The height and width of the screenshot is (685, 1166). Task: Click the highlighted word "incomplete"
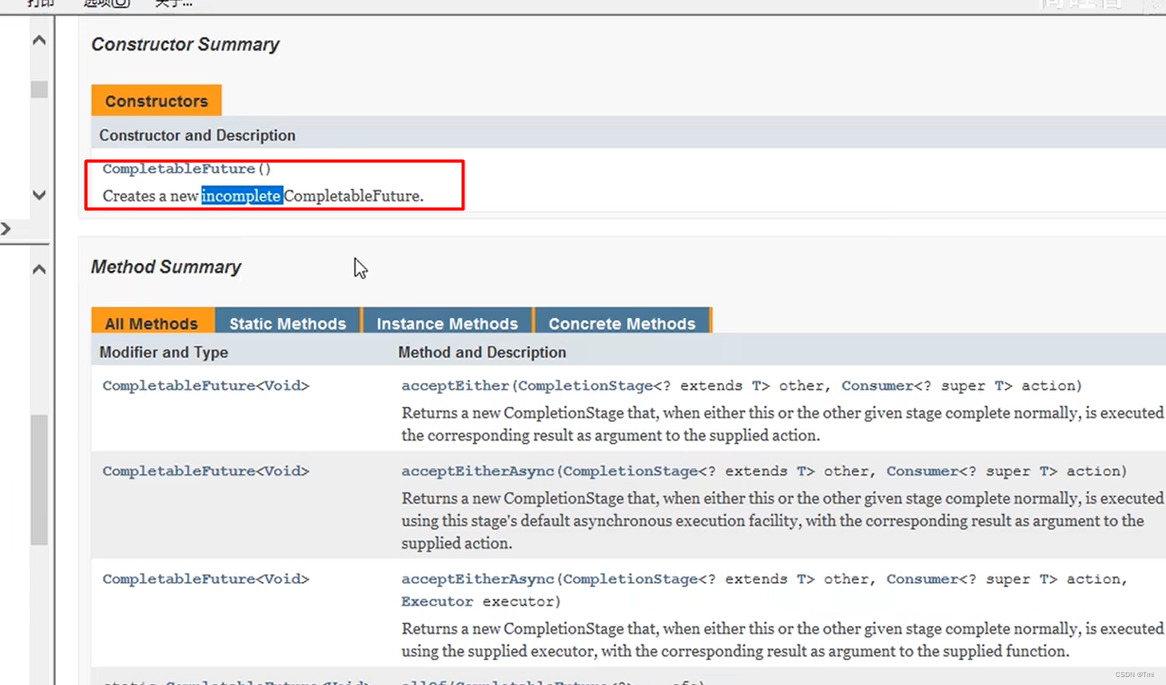[241, 196]
